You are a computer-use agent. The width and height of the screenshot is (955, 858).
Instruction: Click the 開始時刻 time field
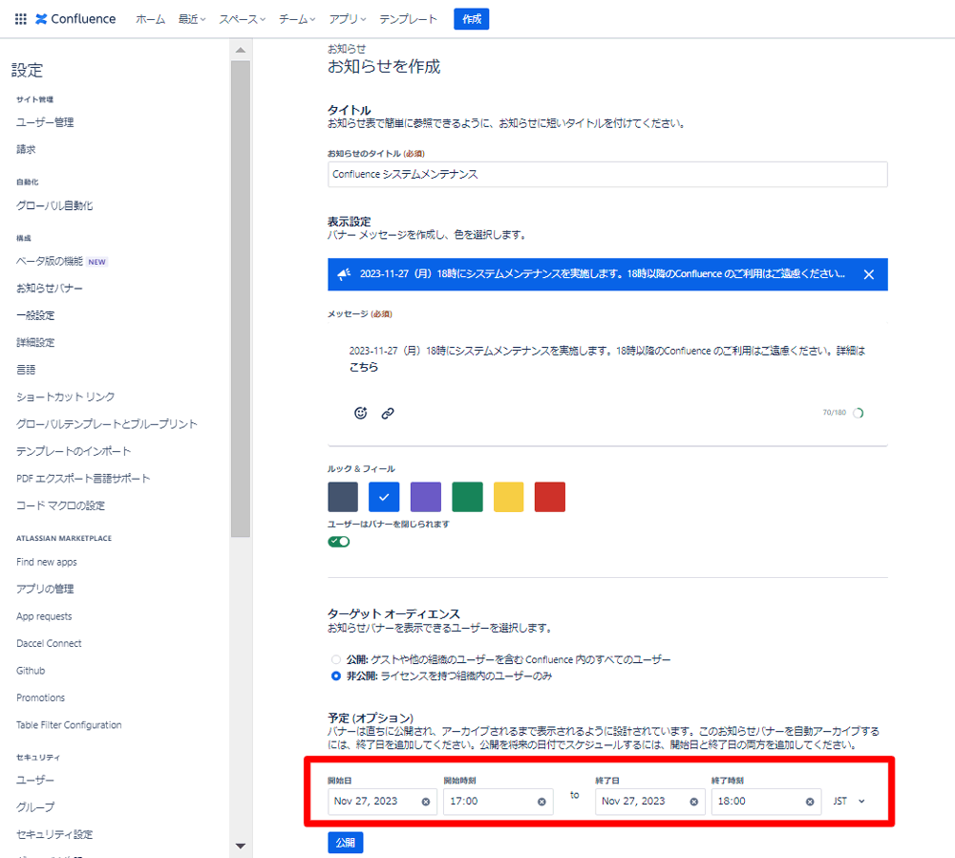click(499, 802)
